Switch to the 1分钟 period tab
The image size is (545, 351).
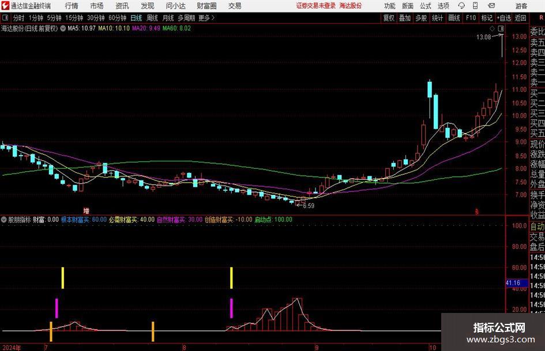click(35, 18)
